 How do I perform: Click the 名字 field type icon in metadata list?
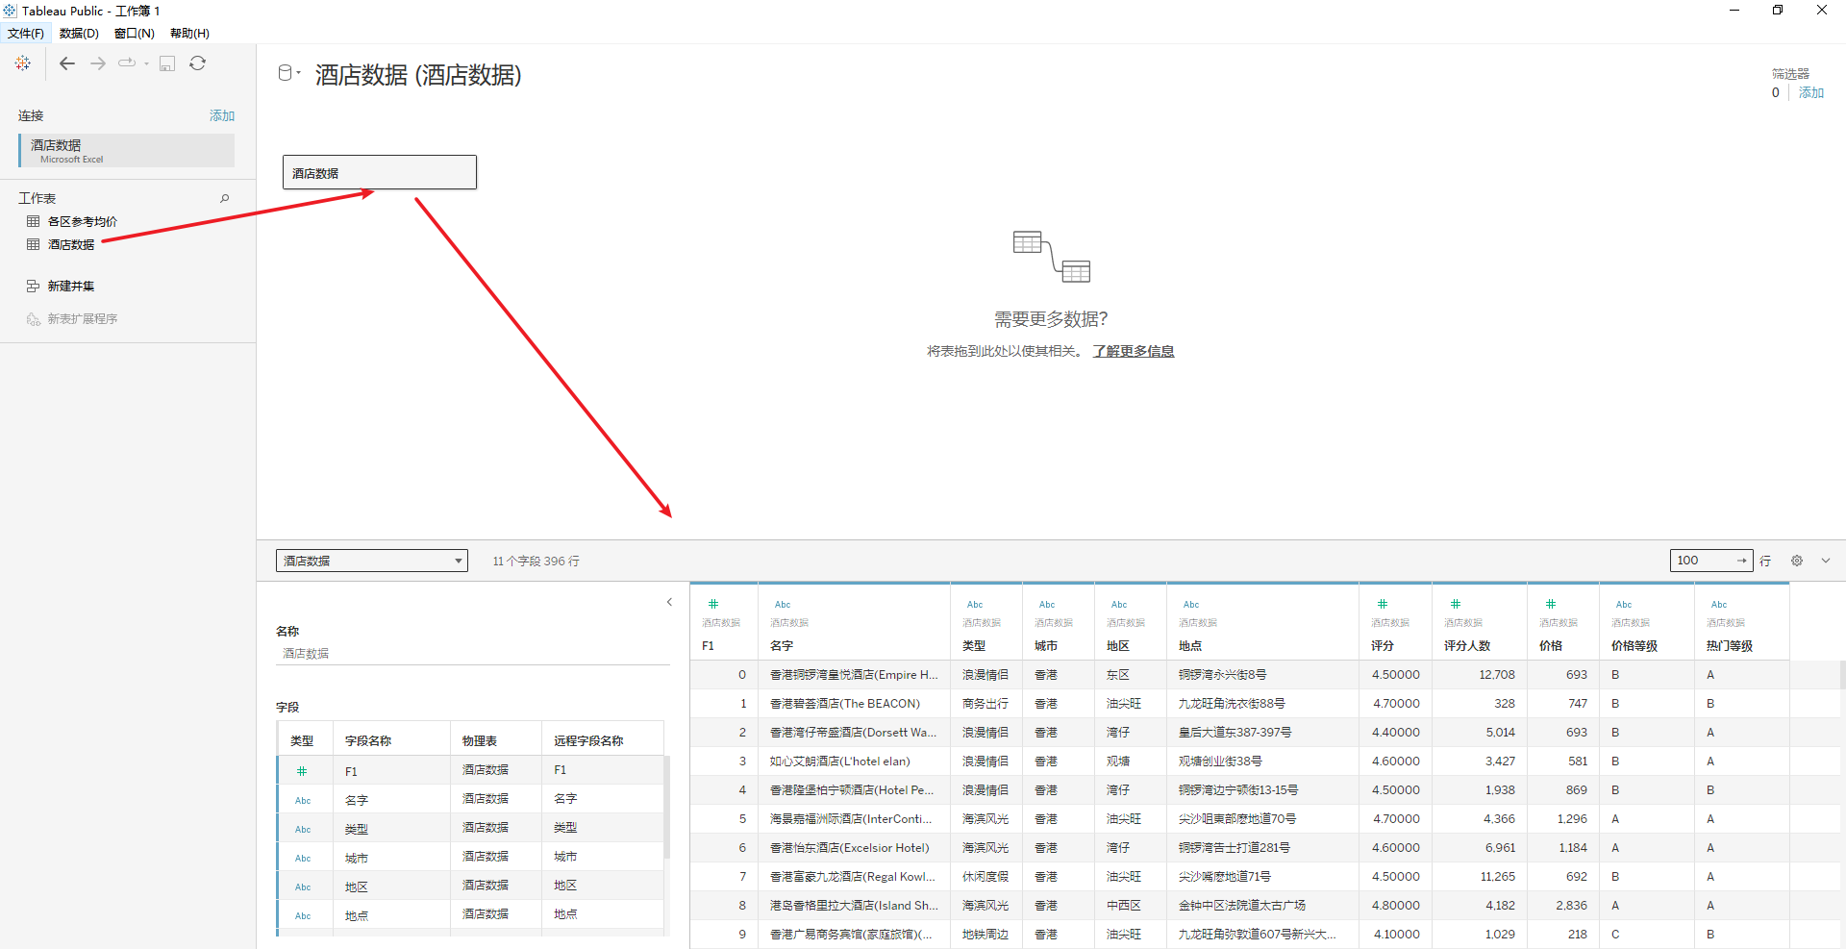click(303, 800)
